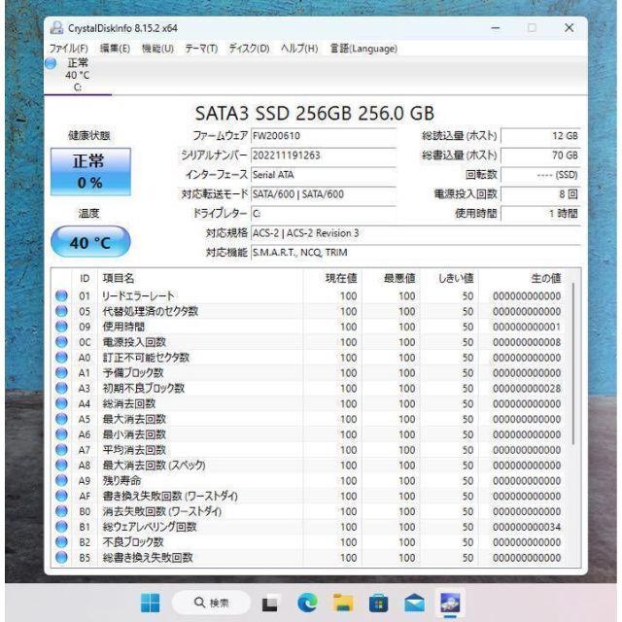Click the status dot for row A6 最小消去回数
The width and height of the screenshot is (622, 622).
pyautogui.click(x=61, y=434)
